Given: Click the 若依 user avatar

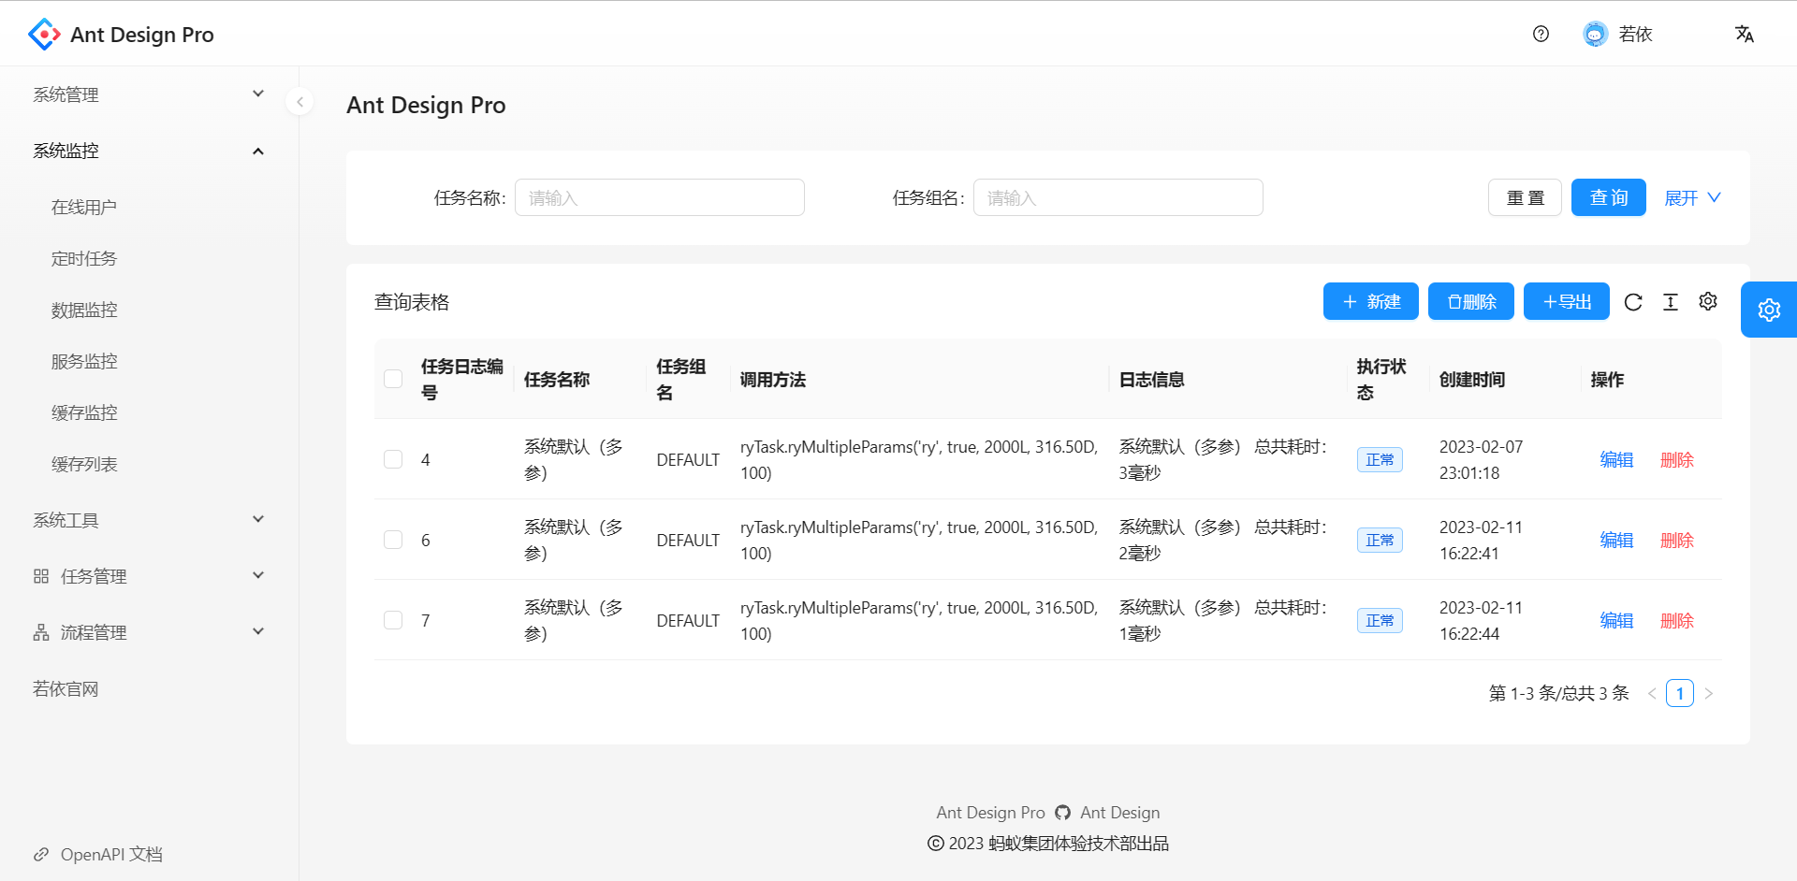Looking at the screenshot, I should pyautogui.click(x=1595, y=34).
